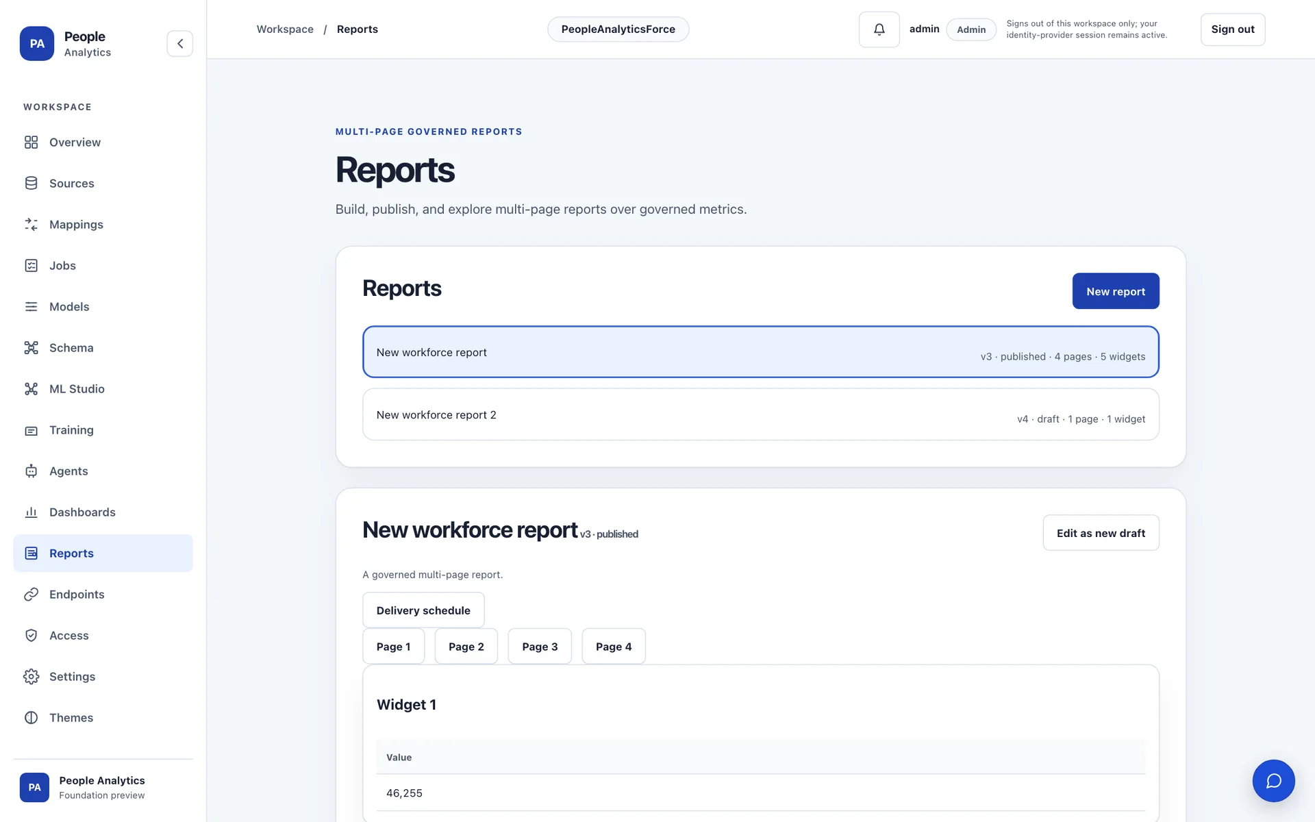The image size is (1315, 822).
Task: Click the Admin role badge
Action: pos(970,29)
